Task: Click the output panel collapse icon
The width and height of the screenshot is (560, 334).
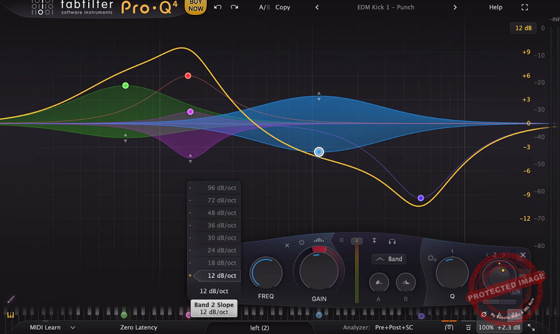Action: 468,327
